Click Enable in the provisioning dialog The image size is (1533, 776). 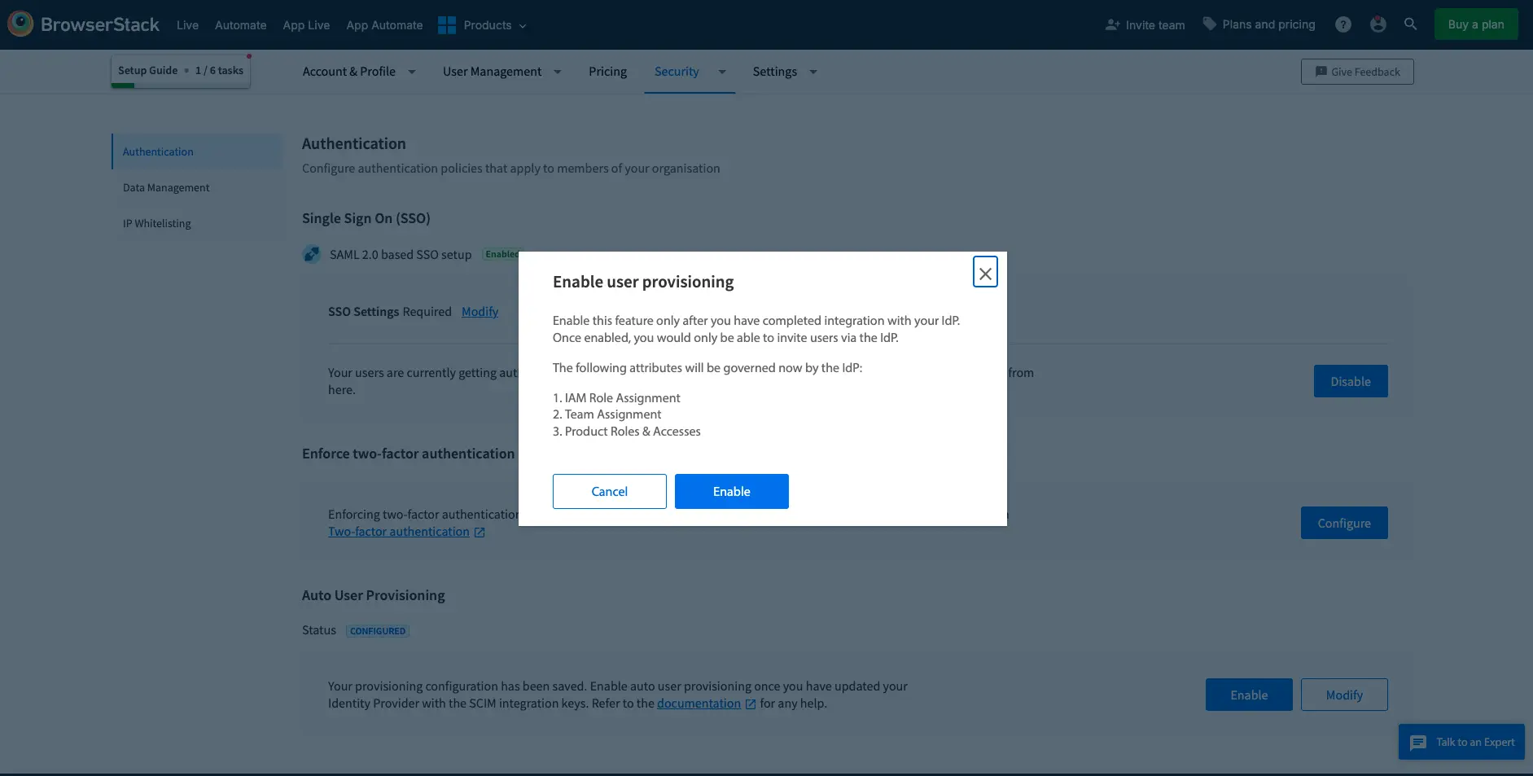point(731,492)
